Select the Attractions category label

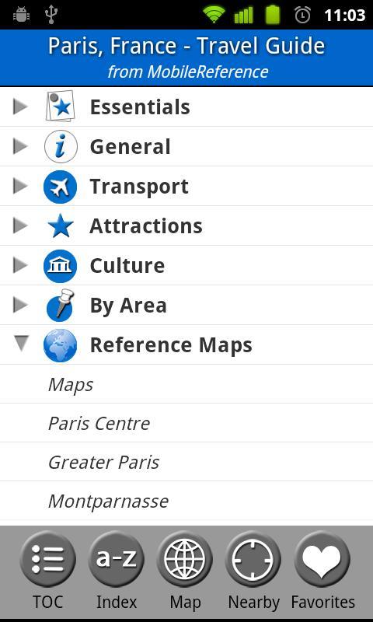point(146,226)
